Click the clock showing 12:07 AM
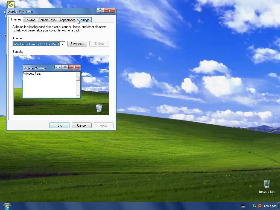 pyautogui.click(x=270, y=206)
